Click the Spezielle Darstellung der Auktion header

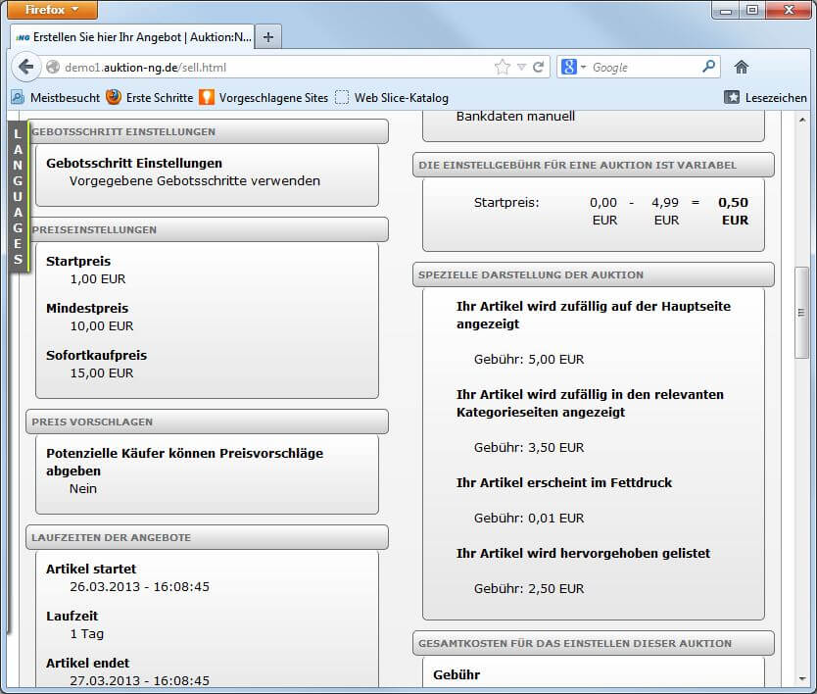click(593, 274)
